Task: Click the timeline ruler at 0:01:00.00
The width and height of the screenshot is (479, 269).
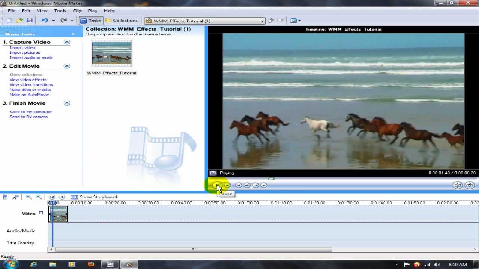Action: coord(248,203)
